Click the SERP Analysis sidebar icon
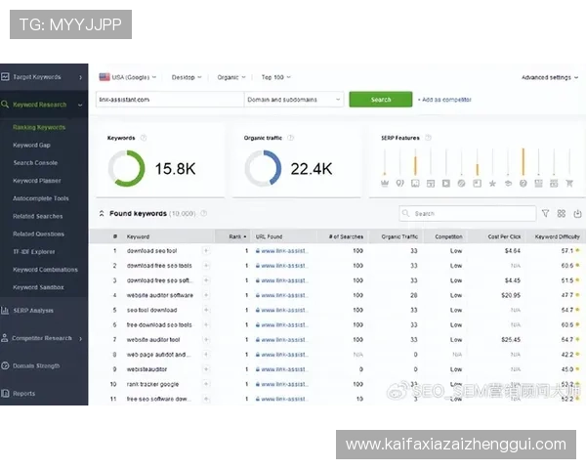 pyautogui.click(x=5, y=311)
